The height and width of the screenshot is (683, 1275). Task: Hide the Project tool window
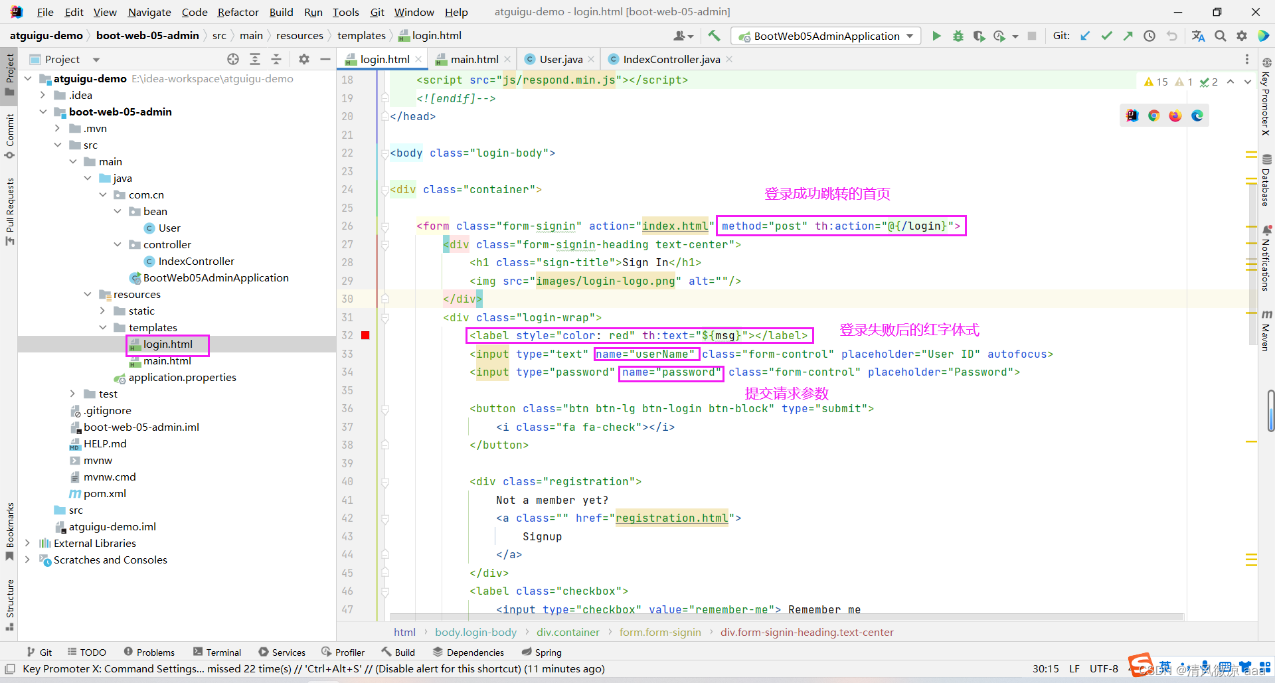[x=325, y=59]
